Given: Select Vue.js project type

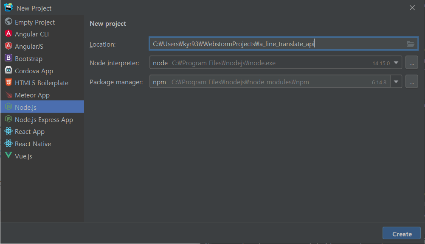Looking at the screenshot, I should (x=42, y=156).
